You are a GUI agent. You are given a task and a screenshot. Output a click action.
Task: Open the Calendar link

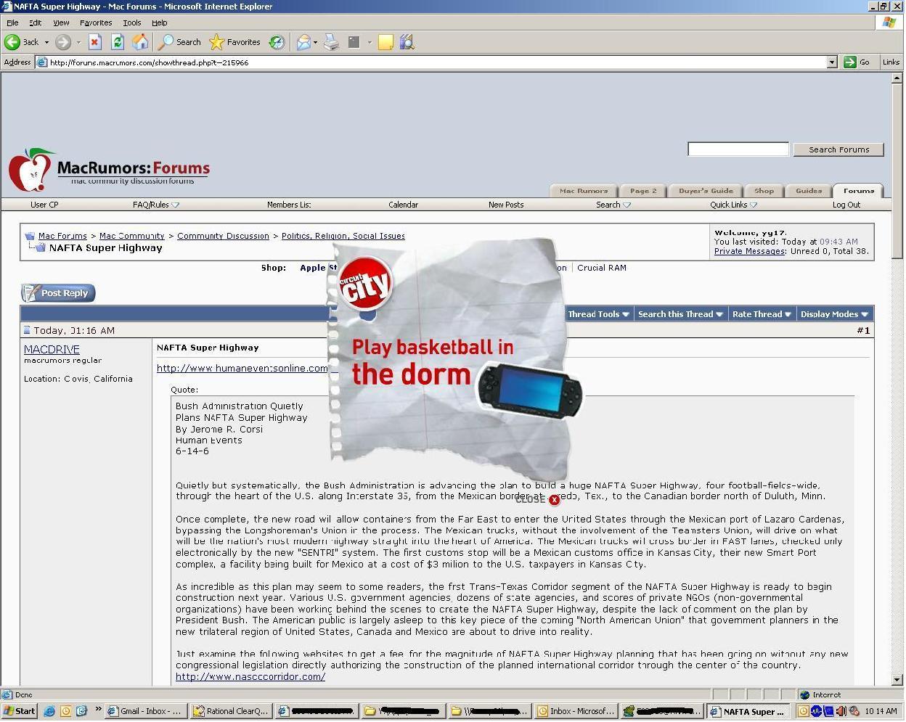point(403,205)
